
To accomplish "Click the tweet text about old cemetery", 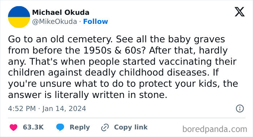I will coord(123,67).
